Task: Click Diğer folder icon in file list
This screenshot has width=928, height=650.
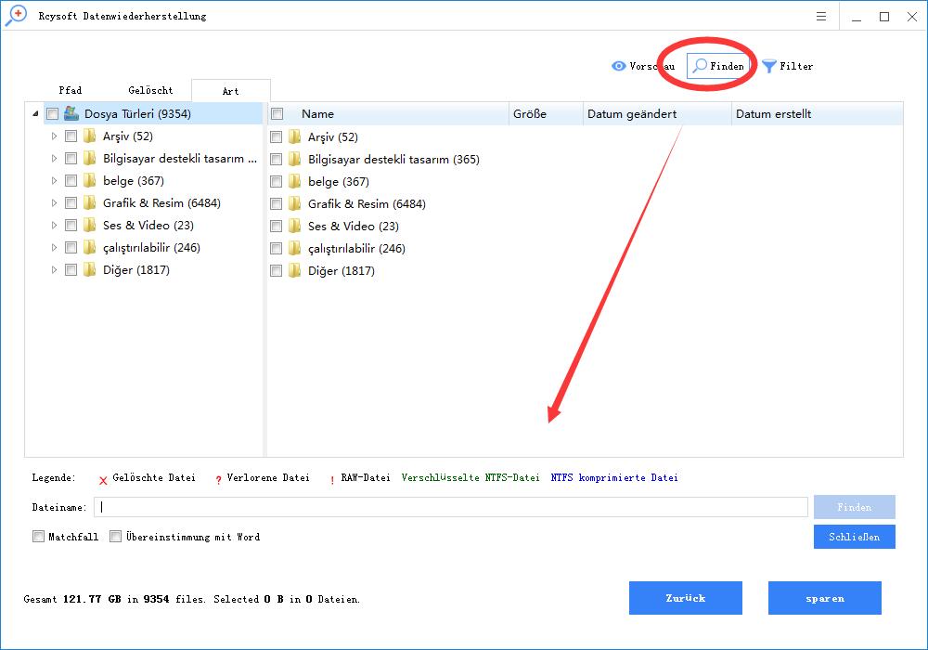Action: [x=295, y=270]
